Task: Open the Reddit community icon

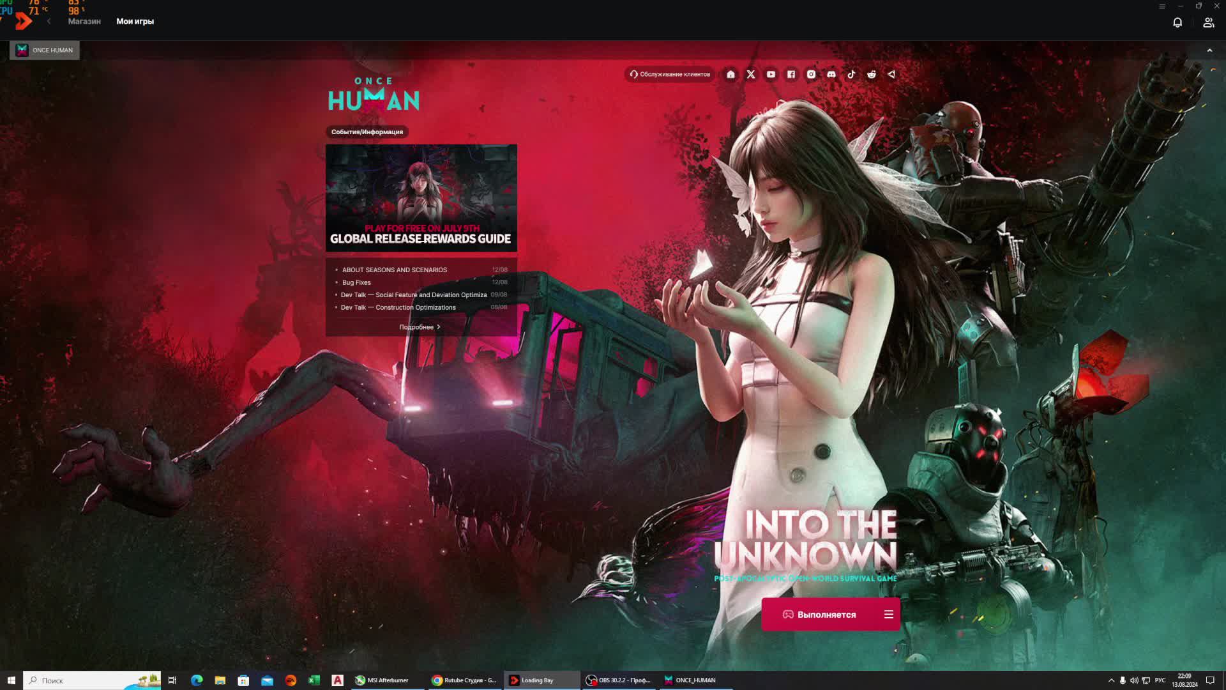Action: coord(871,74)
